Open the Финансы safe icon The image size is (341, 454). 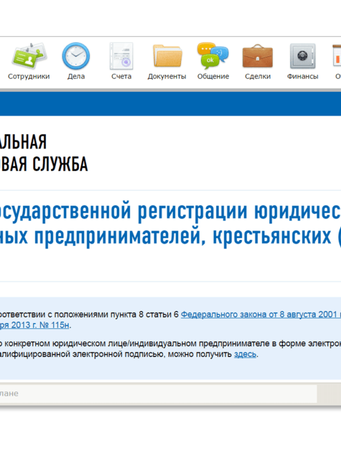pyautogui.click(x=303, y=56)
